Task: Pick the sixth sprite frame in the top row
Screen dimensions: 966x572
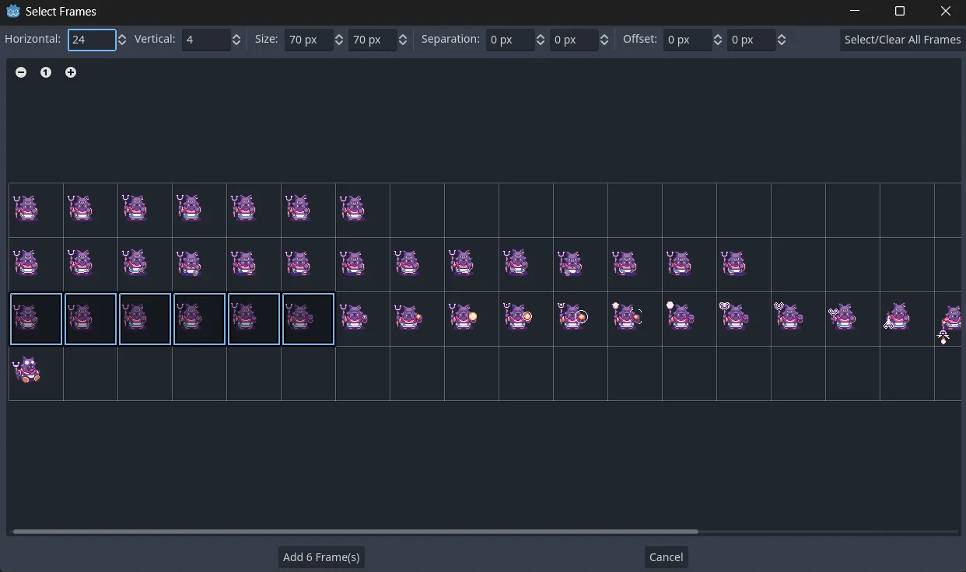Action: point(309,211)
